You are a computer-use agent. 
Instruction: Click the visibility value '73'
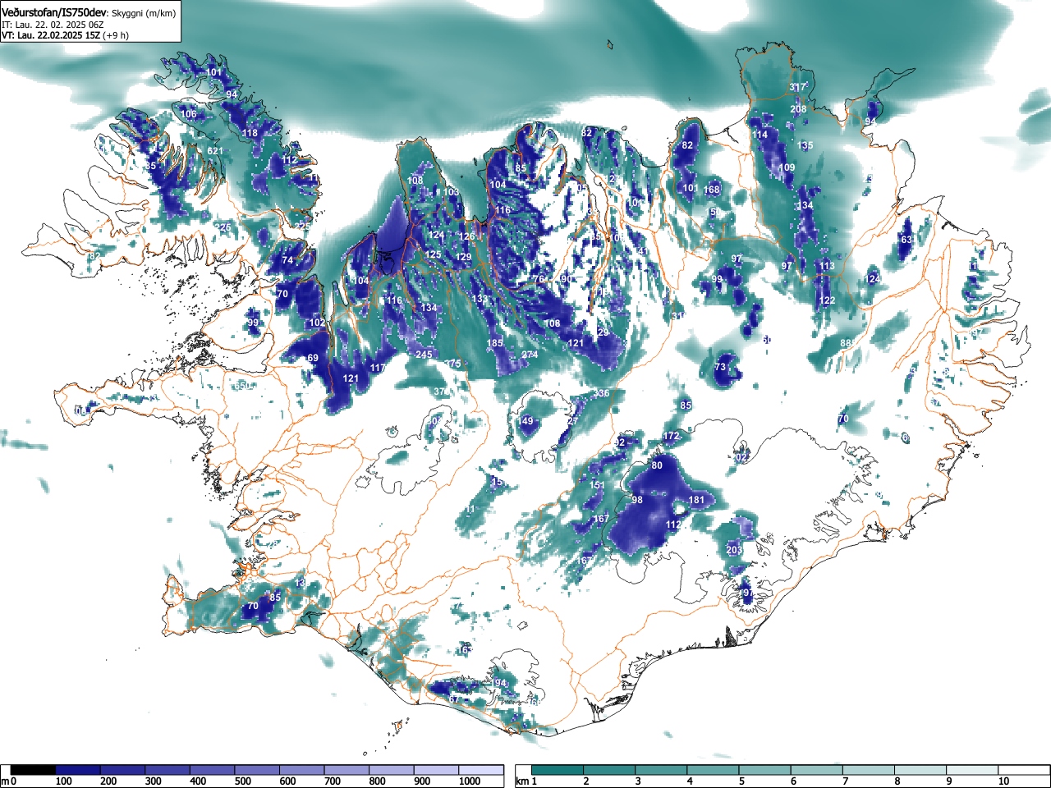click(x=721, y=367)
